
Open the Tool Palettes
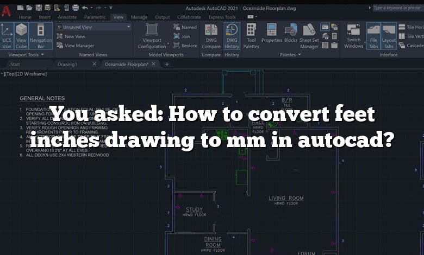[251, 36]
